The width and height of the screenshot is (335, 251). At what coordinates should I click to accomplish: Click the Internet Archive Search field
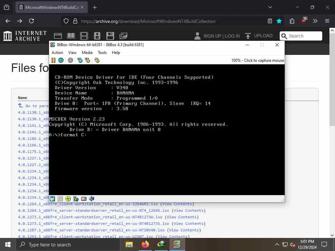pyautogui.click(x=301, y=36)
